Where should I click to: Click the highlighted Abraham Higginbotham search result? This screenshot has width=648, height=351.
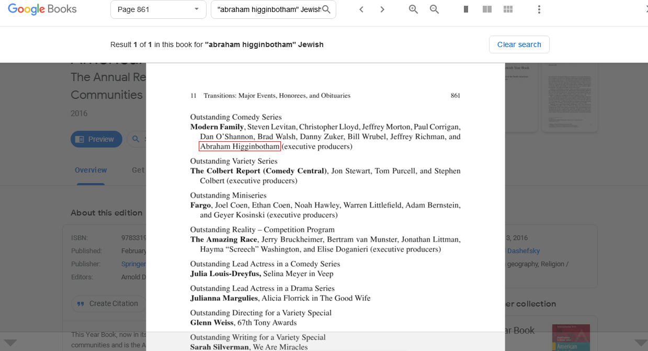pos(240,146)
